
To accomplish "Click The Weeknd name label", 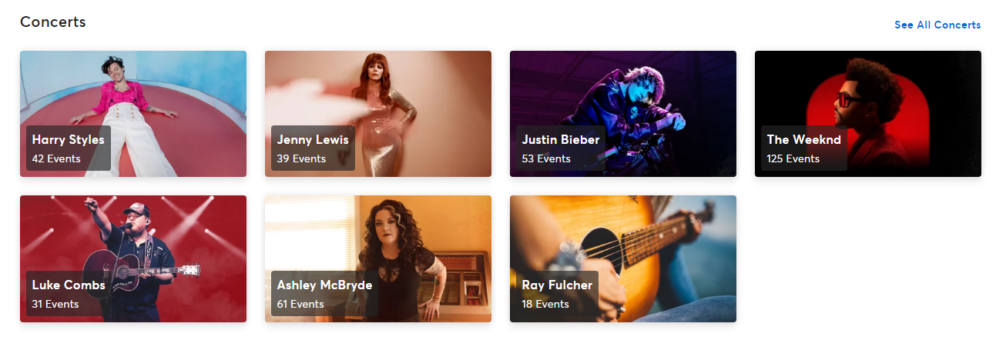I will [804, 140].
